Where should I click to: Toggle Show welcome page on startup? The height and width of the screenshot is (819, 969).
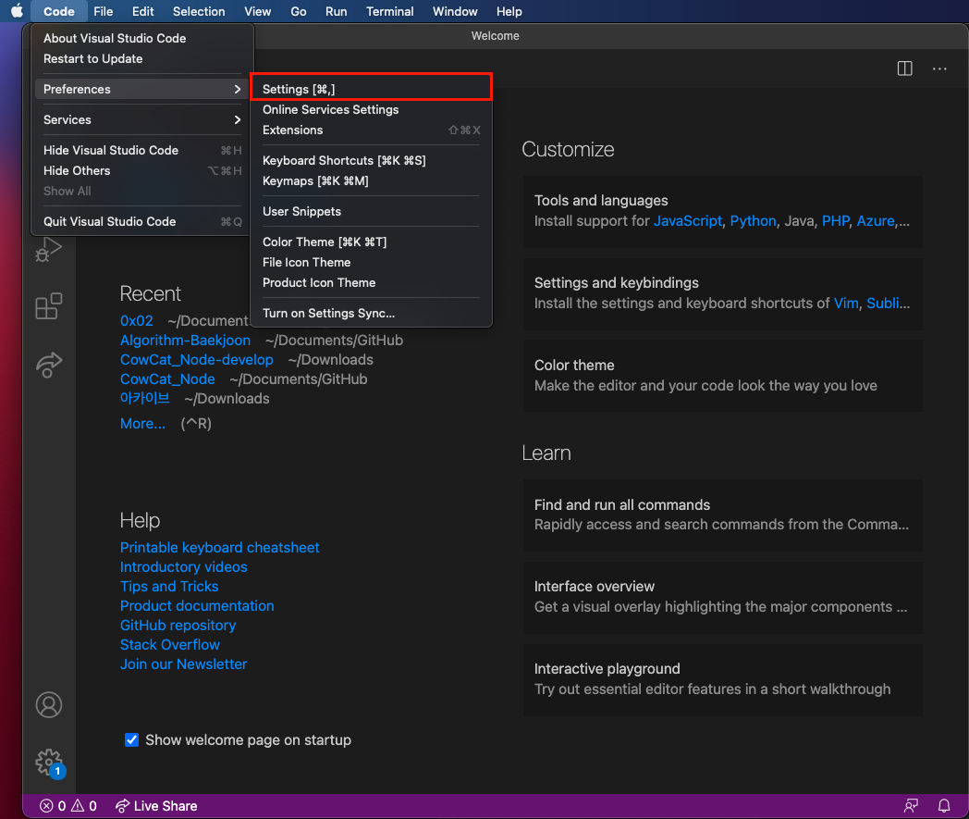[131, 739]
